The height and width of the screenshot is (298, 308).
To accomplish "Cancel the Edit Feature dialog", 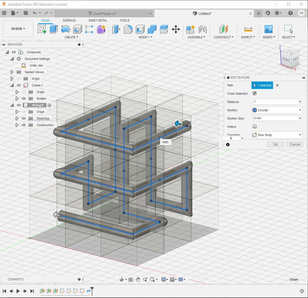I will tap(295, 144).
